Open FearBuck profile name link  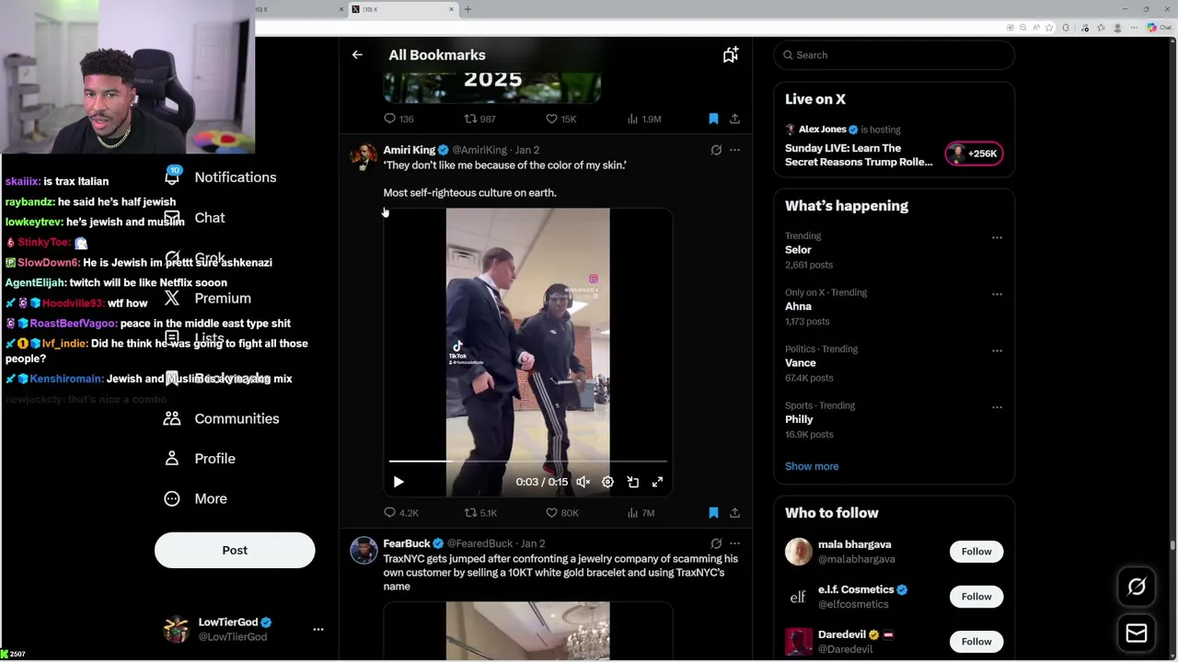(406, 543)
